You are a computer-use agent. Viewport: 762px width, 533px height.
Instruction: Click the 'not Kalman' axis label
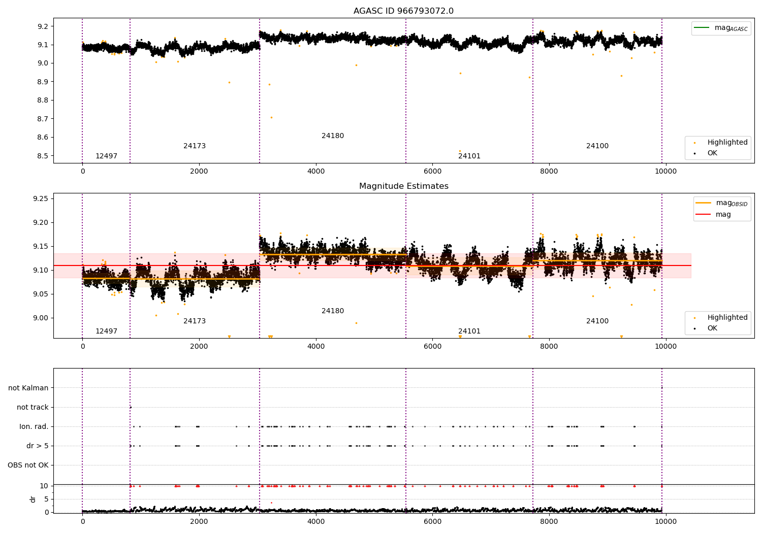point(28,388)
